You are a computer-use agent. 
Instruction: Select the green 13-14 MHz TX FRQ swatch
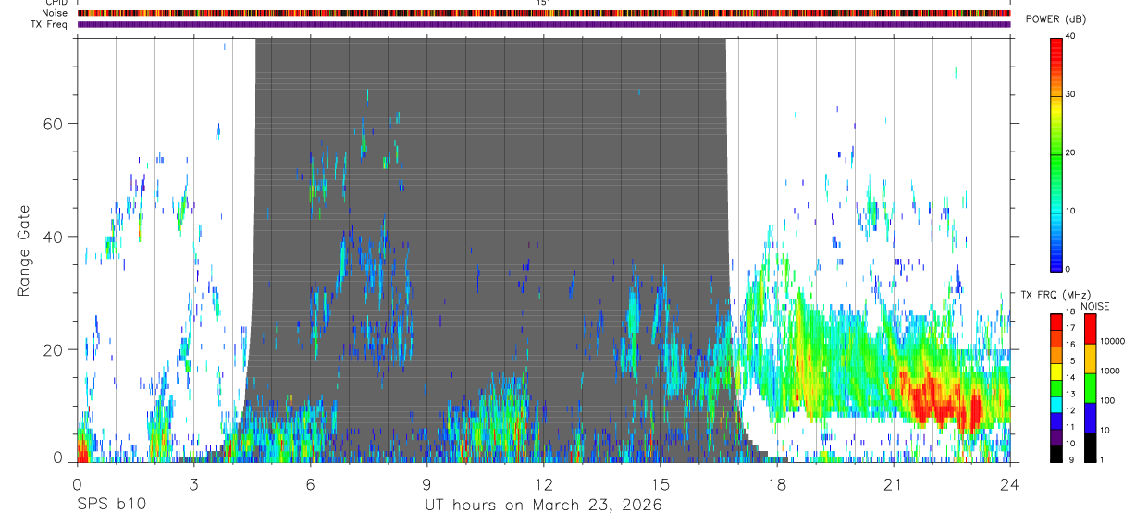(x=1056, y=388)
